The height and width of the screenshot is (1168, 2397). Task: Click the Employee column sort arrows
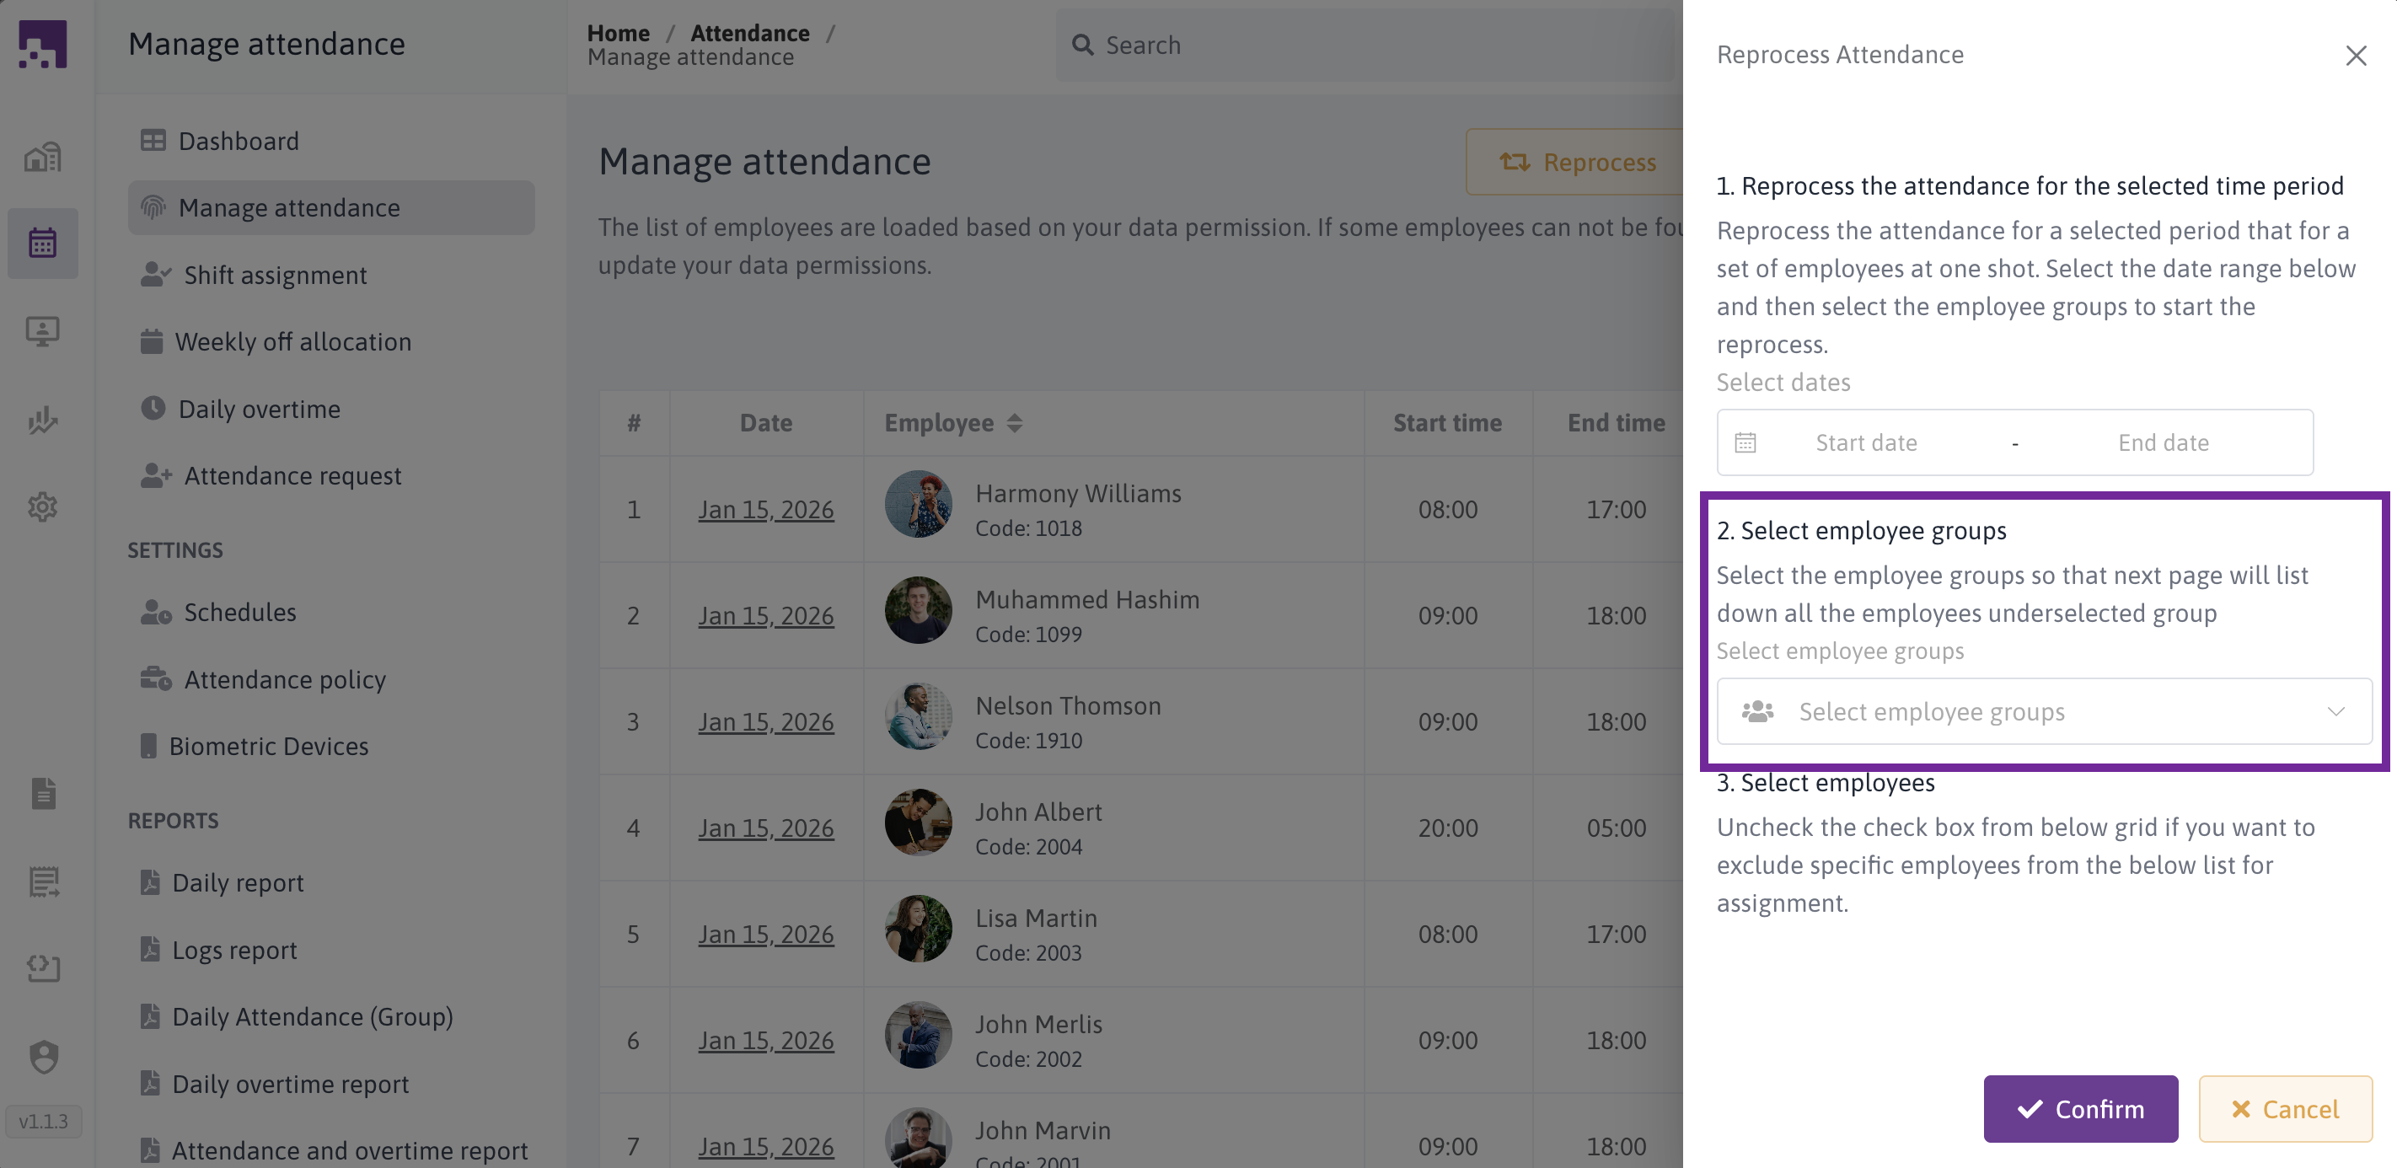[x=1013, y=422]
